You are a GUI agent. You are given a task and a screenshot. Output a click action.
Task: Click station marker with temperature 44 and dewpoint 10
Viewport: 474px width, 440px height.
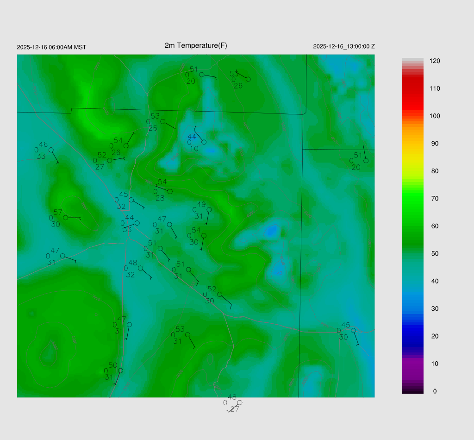pyautogui.click(x=204, y=142)
